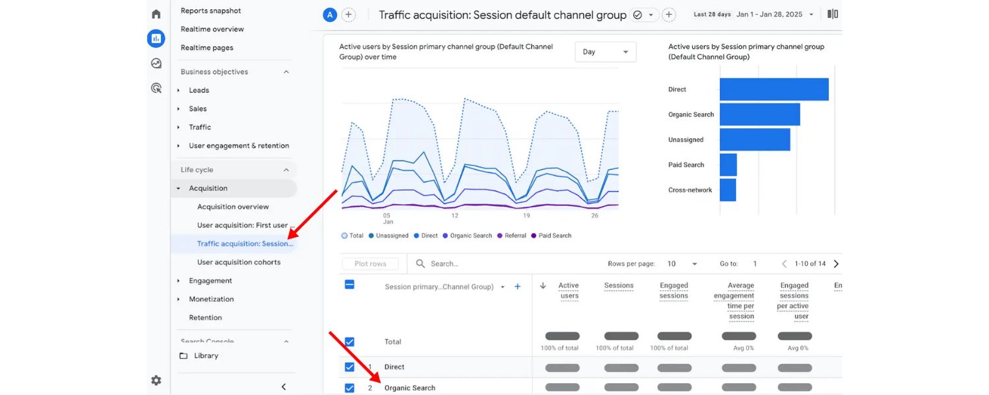The height and width of the screenshot is (395, 989).
Task: Uncheck the Direct row checkbox
Action: pyautogui.click(x=349, y=367)
